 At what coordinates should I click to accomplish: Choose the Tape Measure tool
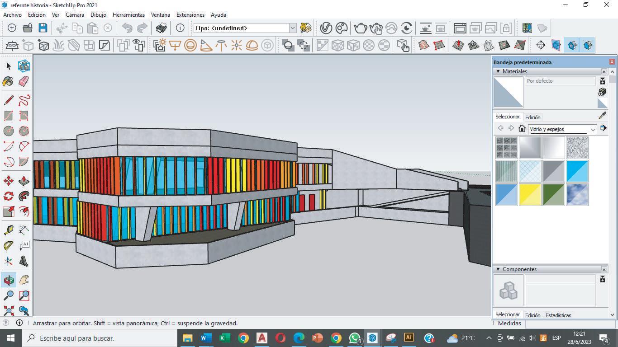(8, 230)
